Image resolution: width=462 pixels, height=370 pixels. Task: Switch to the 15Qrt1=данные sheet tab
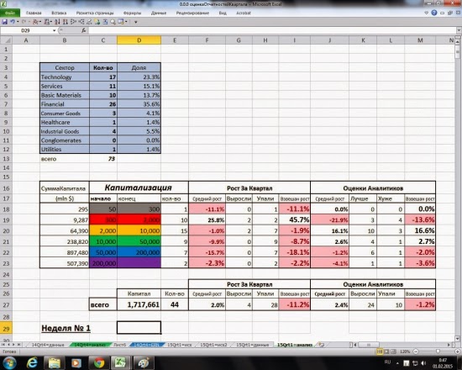point(253,345)
